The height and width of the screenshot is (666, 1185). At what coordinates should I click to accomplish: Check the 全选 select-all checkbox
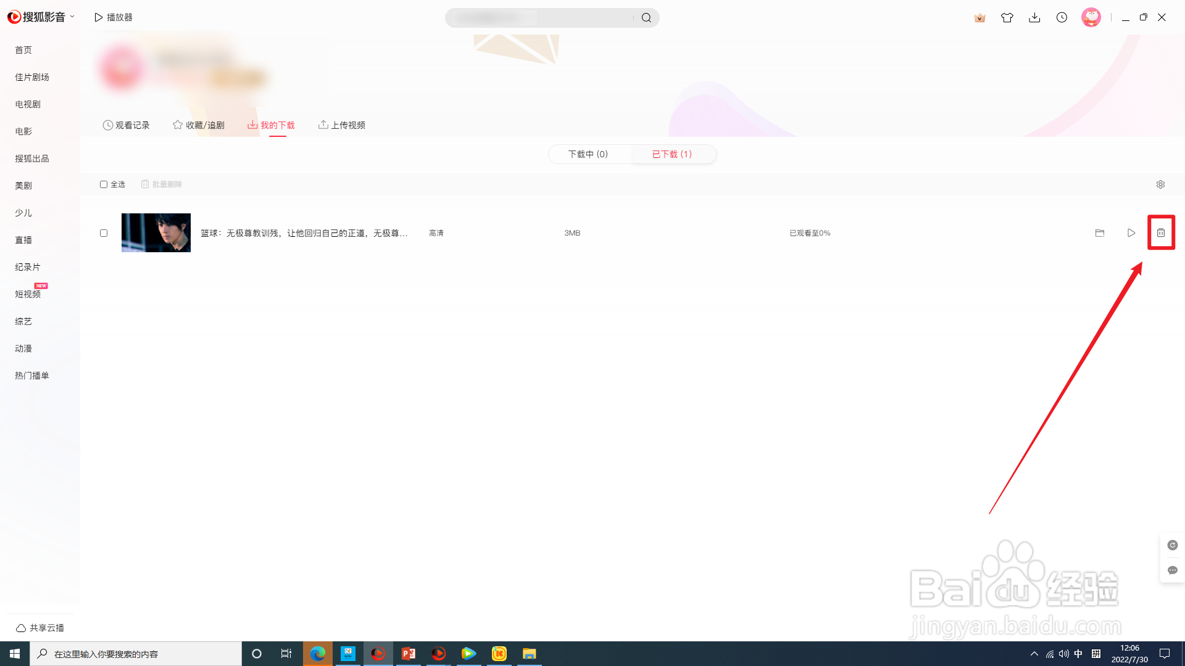coord(104,184)
